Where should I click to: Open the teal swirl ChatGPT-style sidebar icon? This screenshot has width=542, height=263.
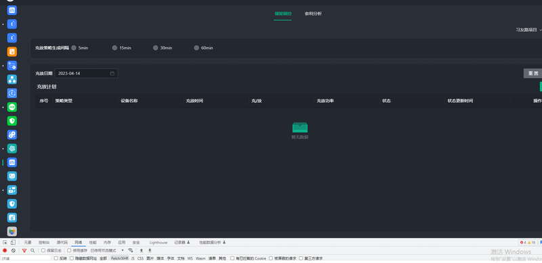coord(12,149)
